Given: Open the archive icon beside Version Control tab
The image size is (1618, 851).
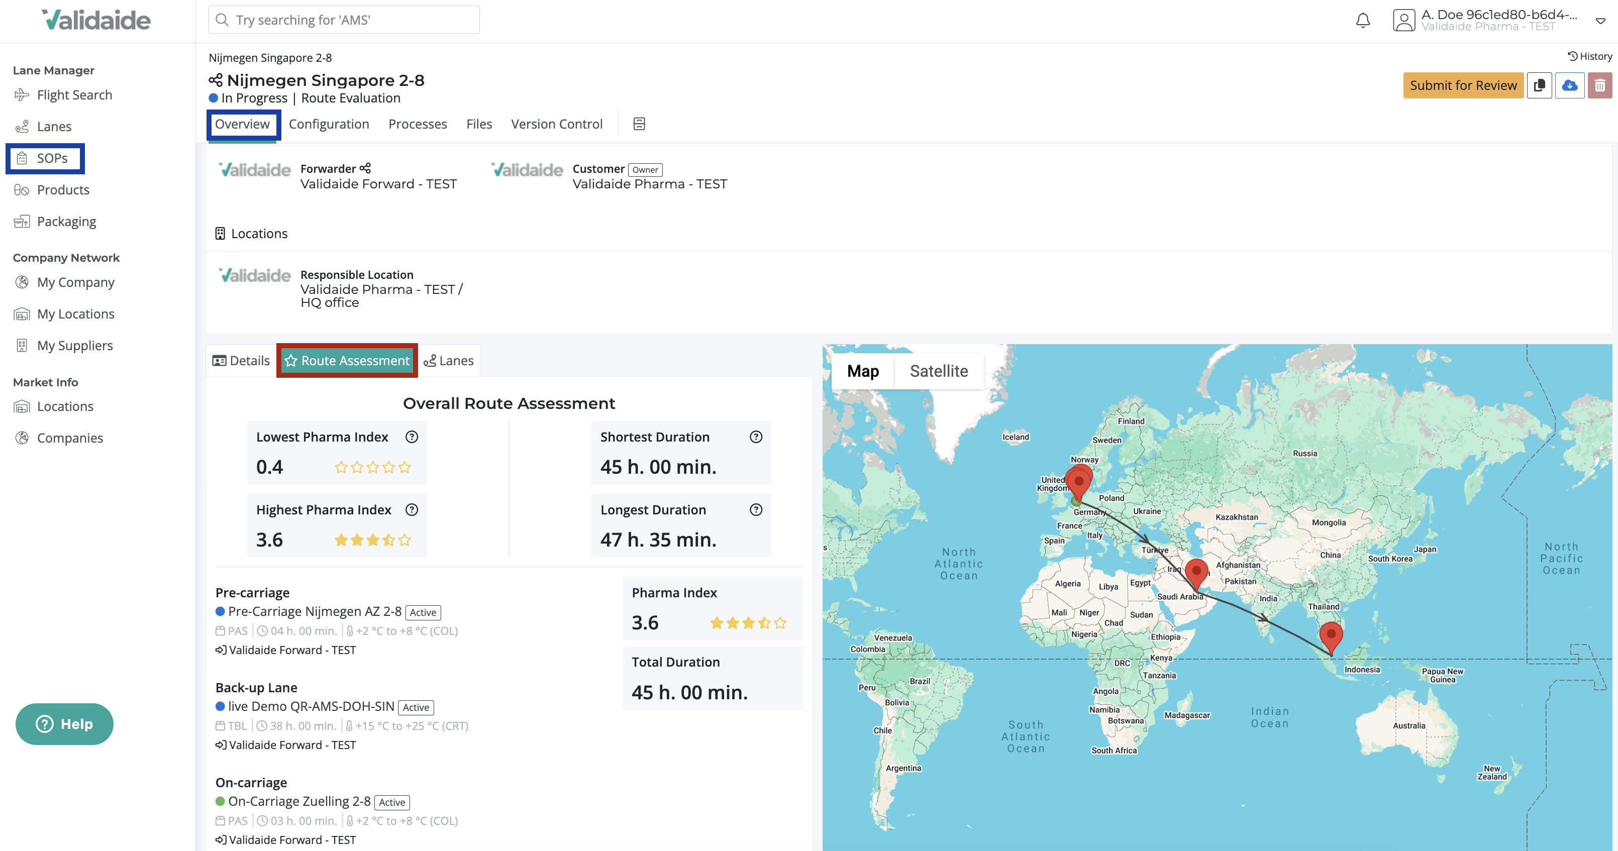Looking at the screenshot, I should click(x=639, y=124).
